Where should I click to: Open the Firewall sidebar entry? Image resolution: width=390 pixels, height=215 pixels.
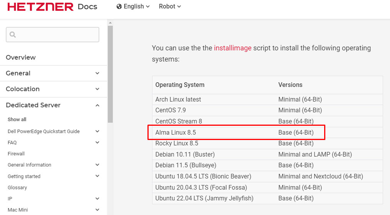point(16,154)
